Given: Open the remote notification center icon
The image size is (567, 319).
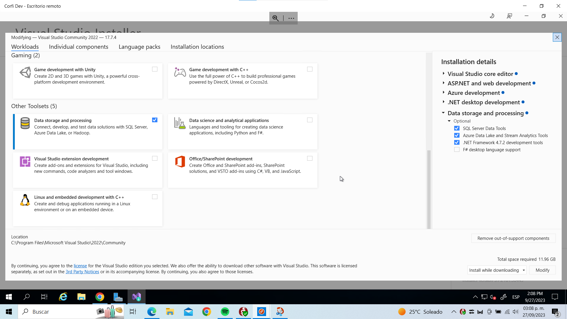Looking at the screenshot, I should 555,297.
